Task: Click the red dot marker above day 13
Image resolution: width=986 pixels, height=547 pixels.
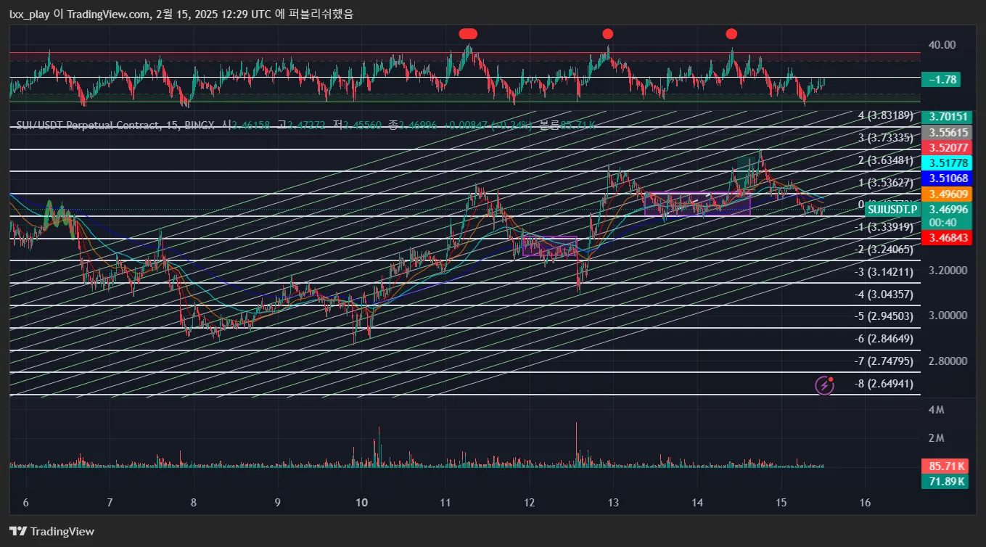Action: click(x=608, y=33)
